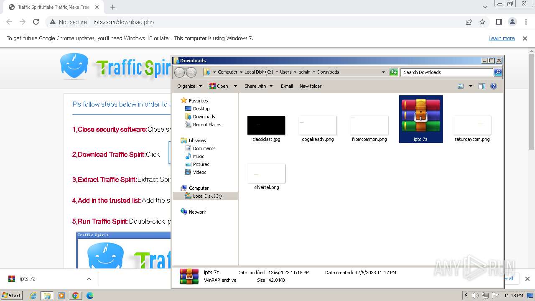Select the classiclast.jpg thumbnail

tap(266, 125)
